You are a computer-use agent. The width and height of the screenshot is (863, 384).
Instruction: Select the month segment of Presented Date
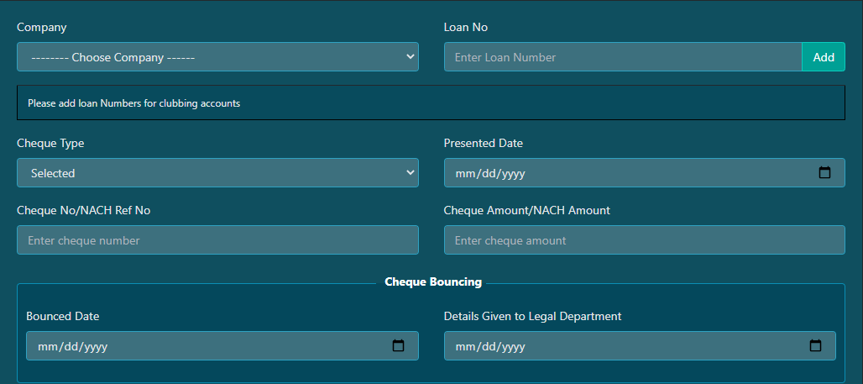point(464,174)
